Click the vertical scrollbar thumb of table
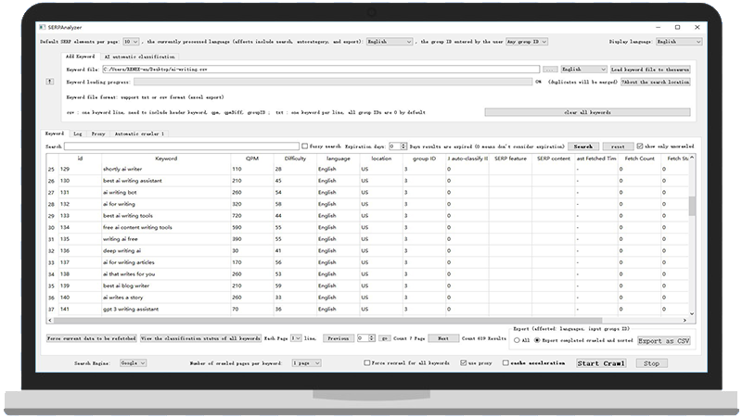742x419 pixels. 692,206
